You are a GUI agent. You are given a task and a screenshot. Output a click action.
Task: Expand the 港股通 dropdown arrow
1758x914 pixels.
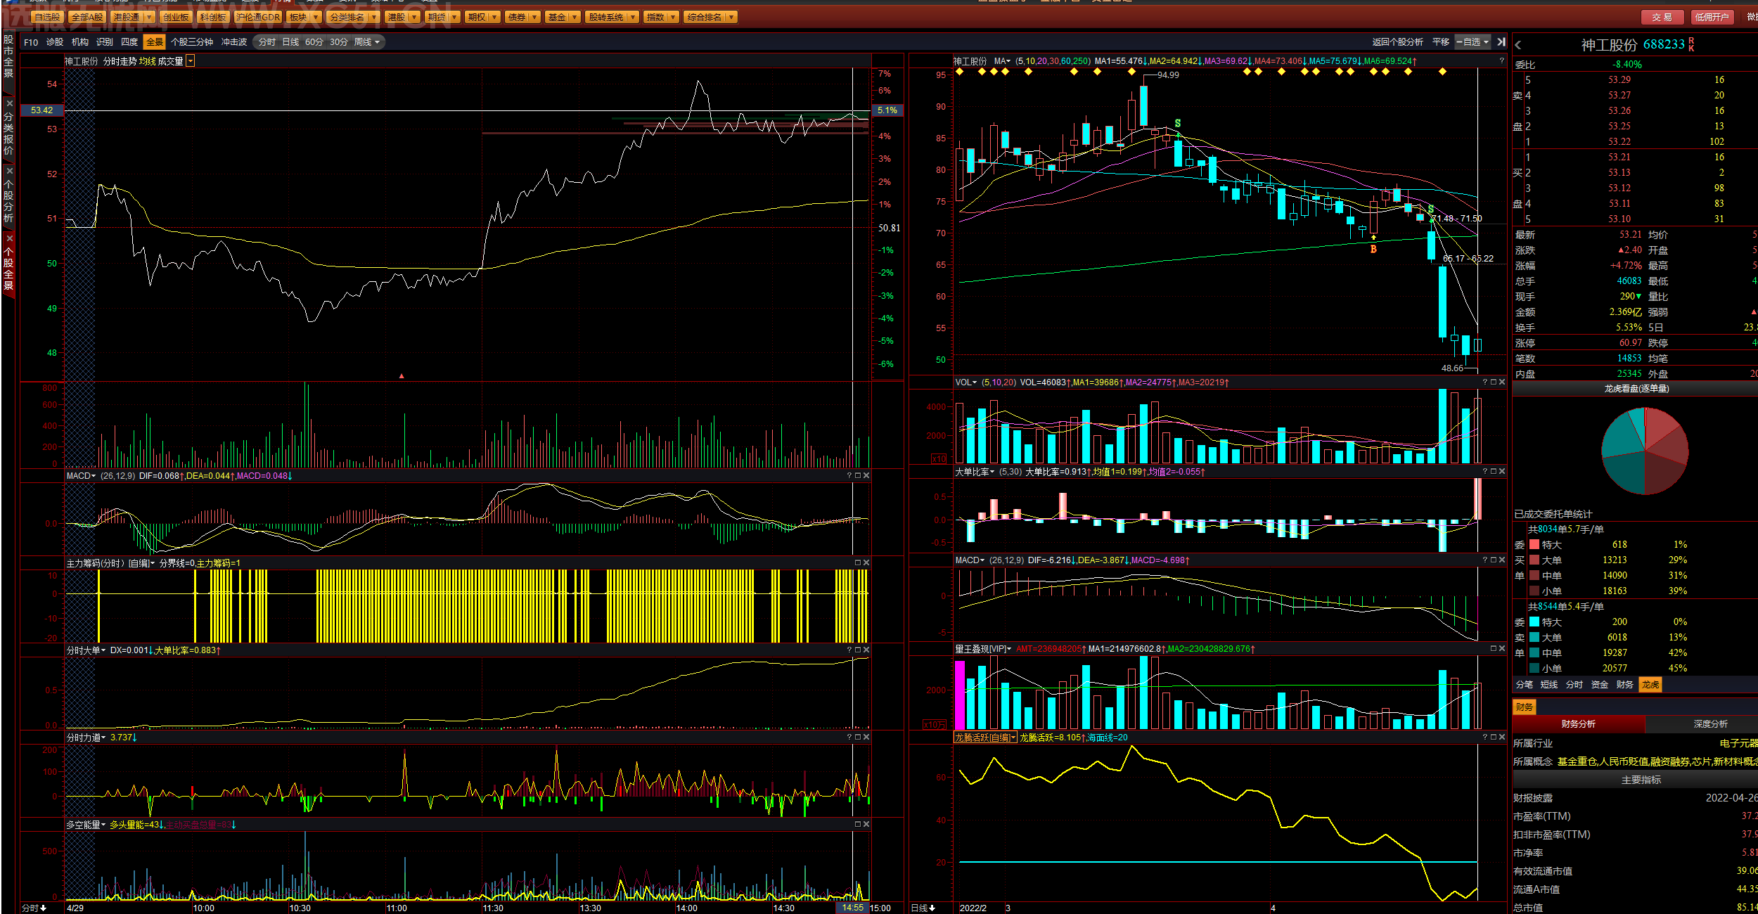click(x=149, y=17)
